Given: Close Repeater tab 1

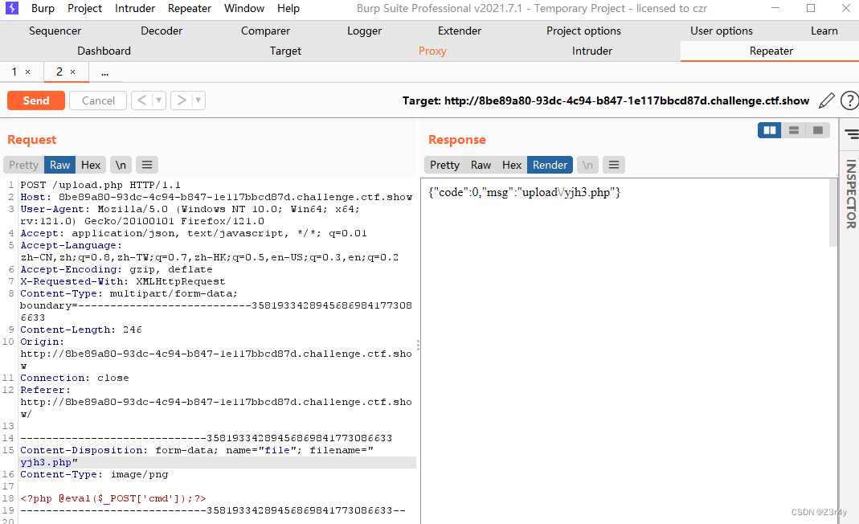Looking at the screenshot, I should [x=27, y=72].
